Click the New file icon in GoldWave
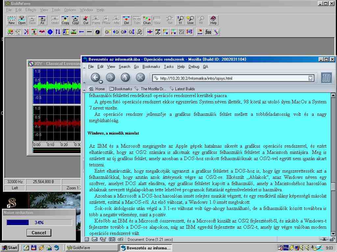Image resolution: width=337 pixels, height=252 pixels. click(12, 20)
